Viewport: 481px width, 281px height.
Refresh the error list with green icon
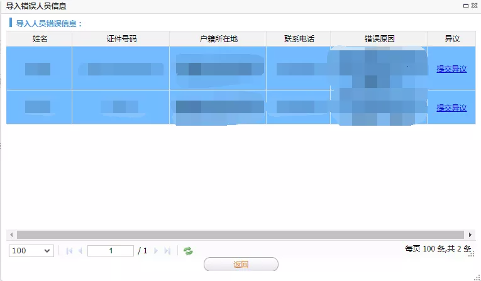(188, 251)
